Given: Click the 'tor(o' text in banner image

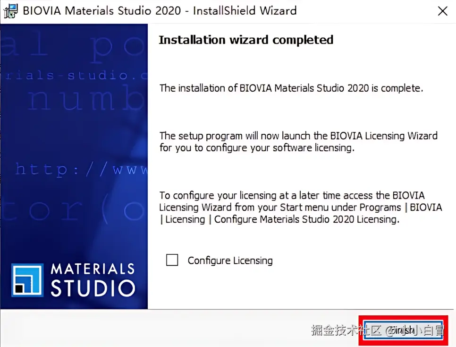Looking at the screenshot, I should coord(73,209).
